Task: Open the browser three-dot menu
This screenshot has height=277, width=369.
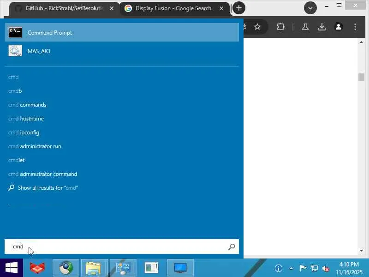Action: click(355, 27)
